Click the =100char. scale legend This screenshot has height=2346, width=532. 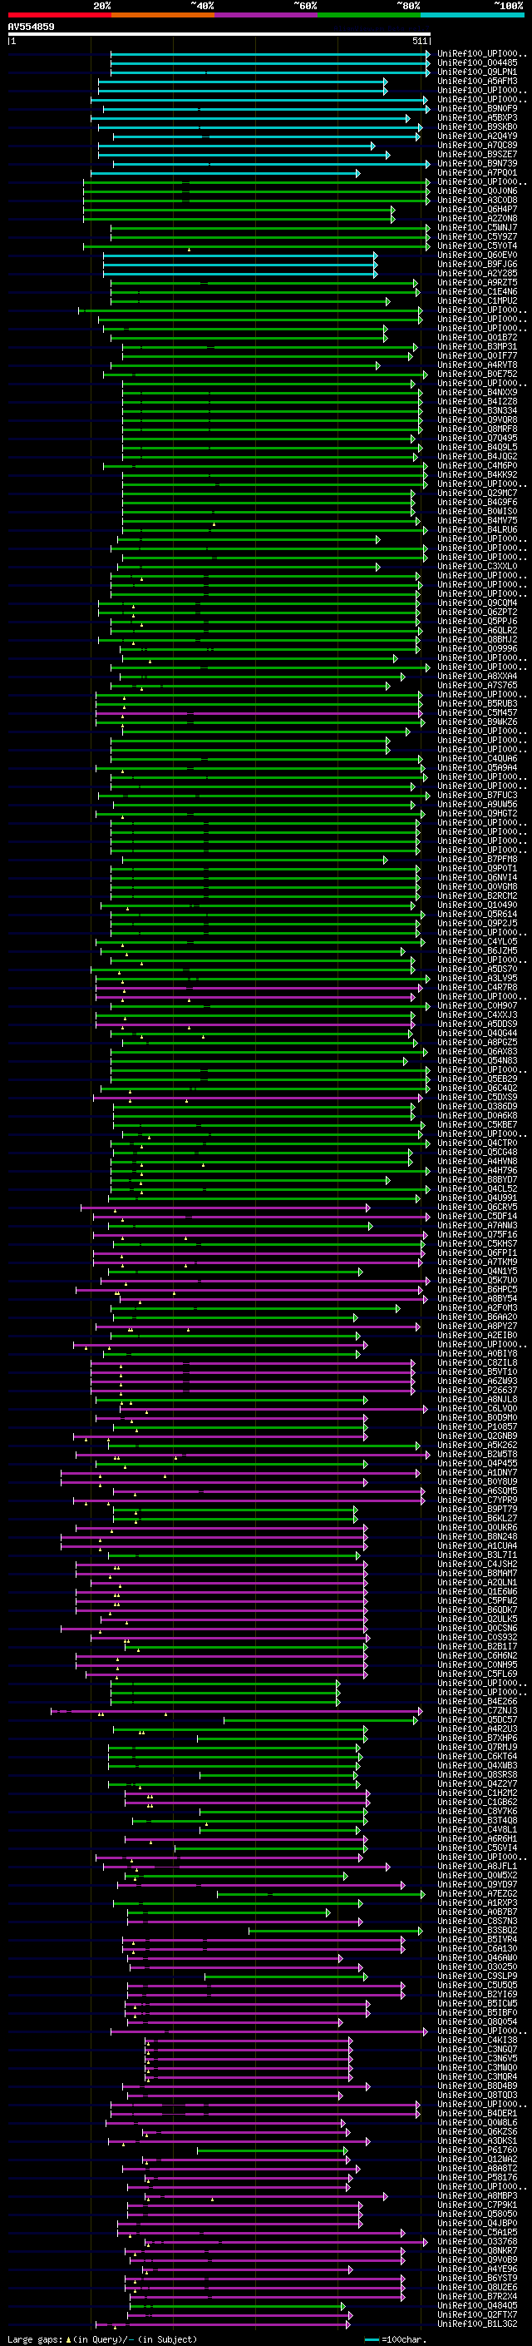point(396,2339)
